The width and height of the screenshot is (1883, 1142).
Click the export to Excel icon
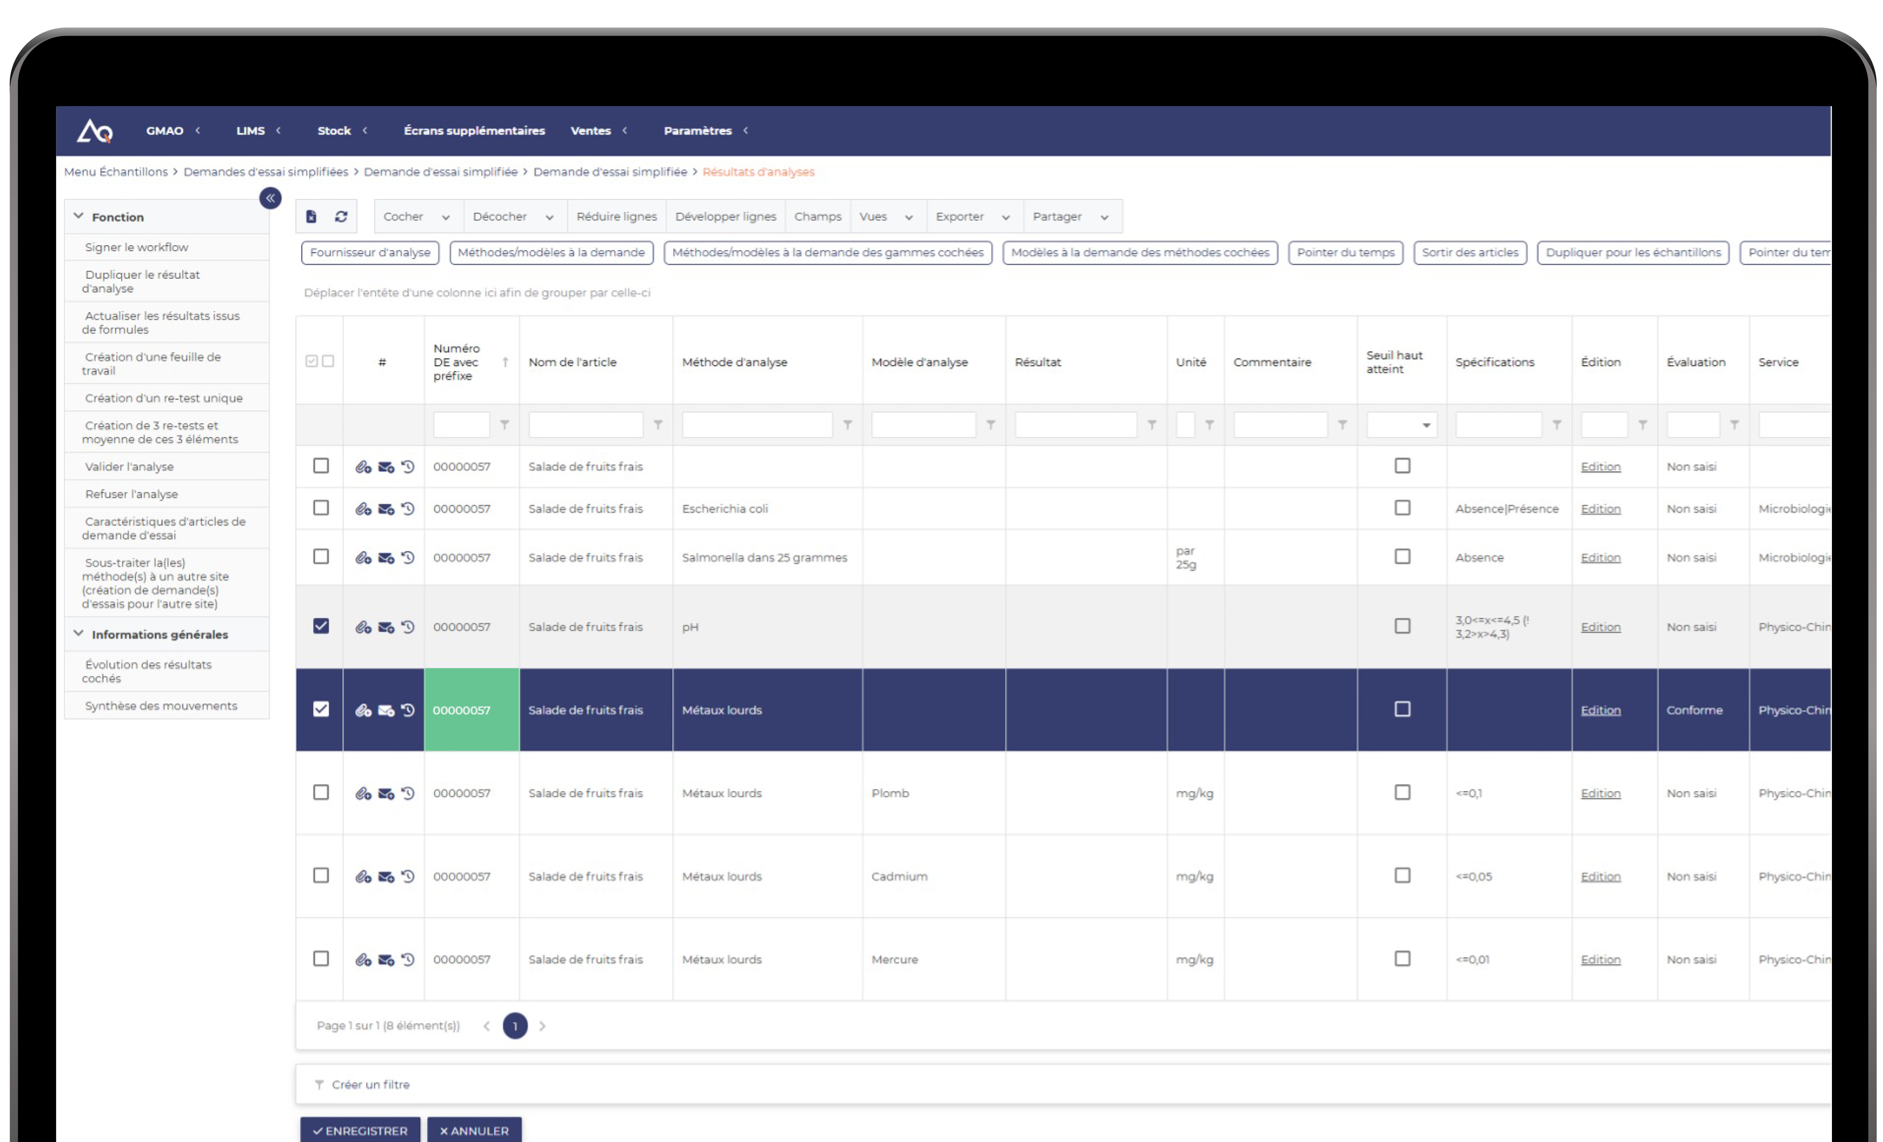click(x=310, y=216)
